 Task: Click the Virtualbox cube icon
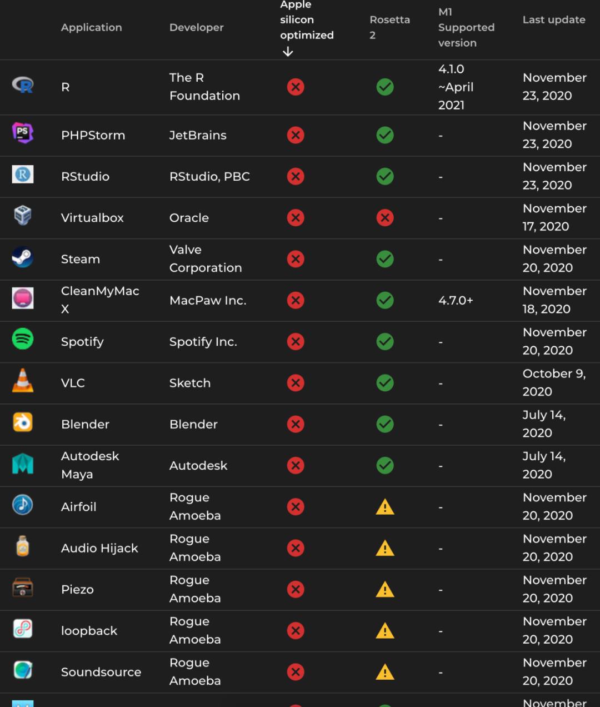pyautogui.click(x=23, y=215)
